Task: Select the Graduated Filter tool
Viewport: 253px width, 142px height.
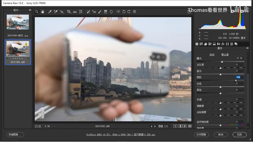Action: tap(105, 12)
